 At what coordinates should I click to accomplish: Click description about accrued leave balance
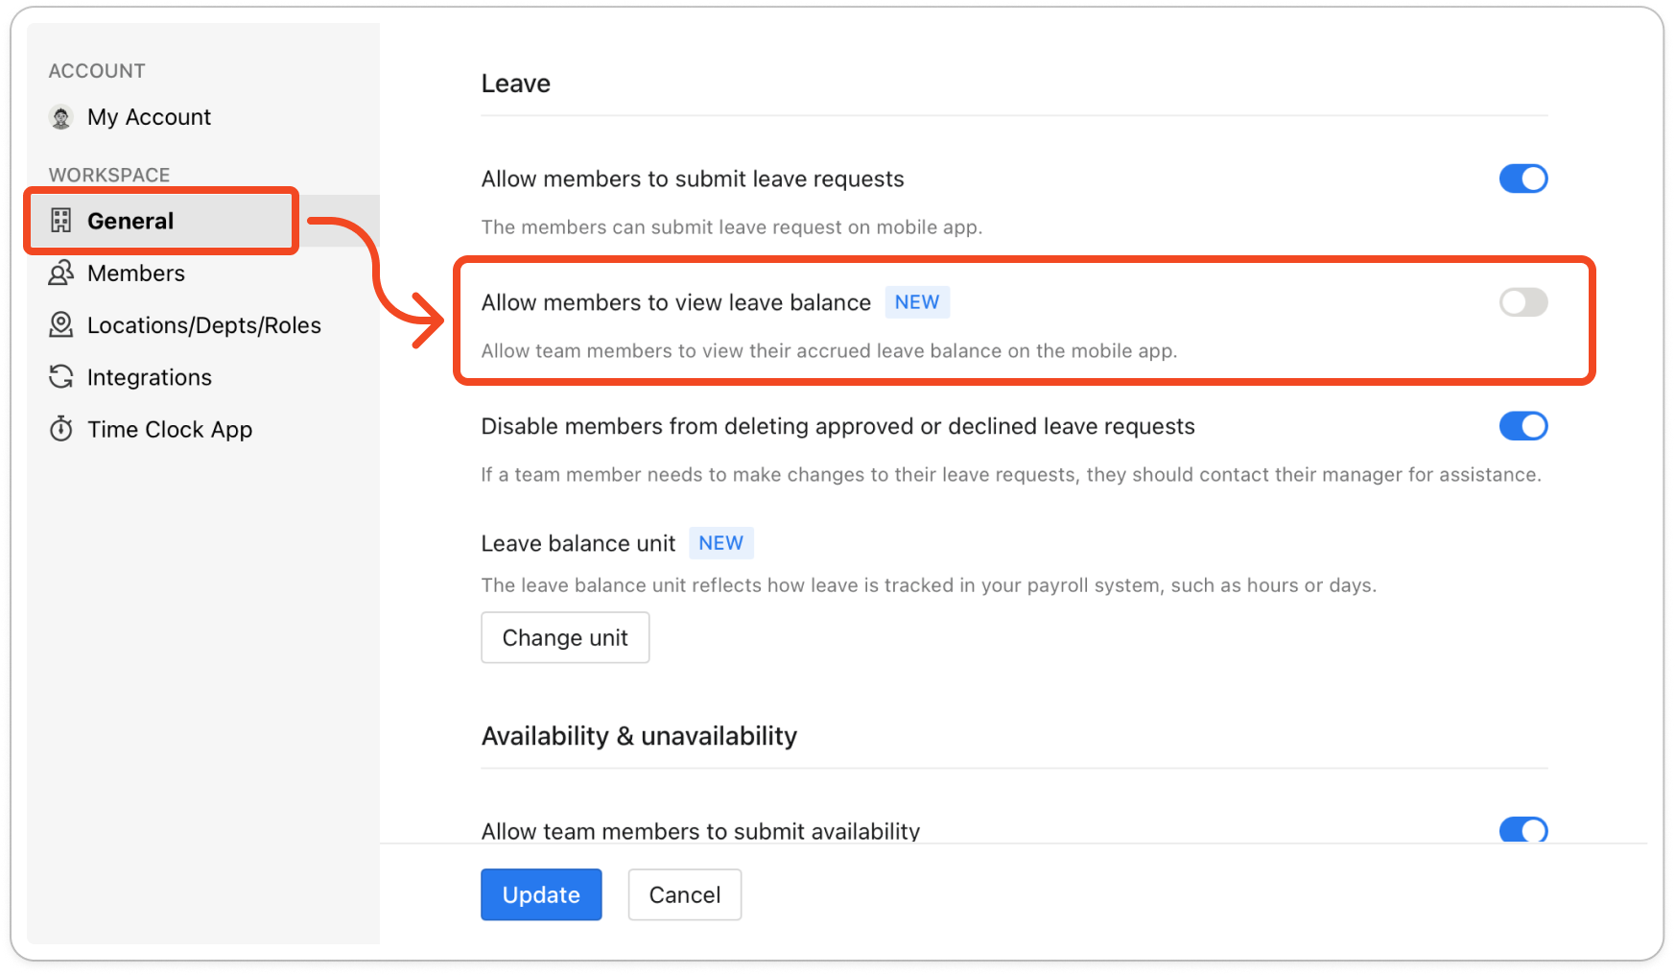pyautogui.click(x=829, y=351)
